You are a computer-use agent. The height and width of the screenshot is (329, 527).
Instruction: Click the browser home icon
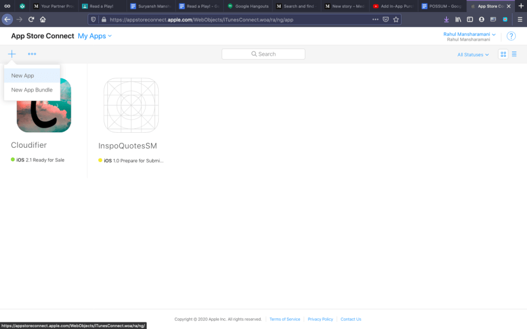tap(43, 20)
